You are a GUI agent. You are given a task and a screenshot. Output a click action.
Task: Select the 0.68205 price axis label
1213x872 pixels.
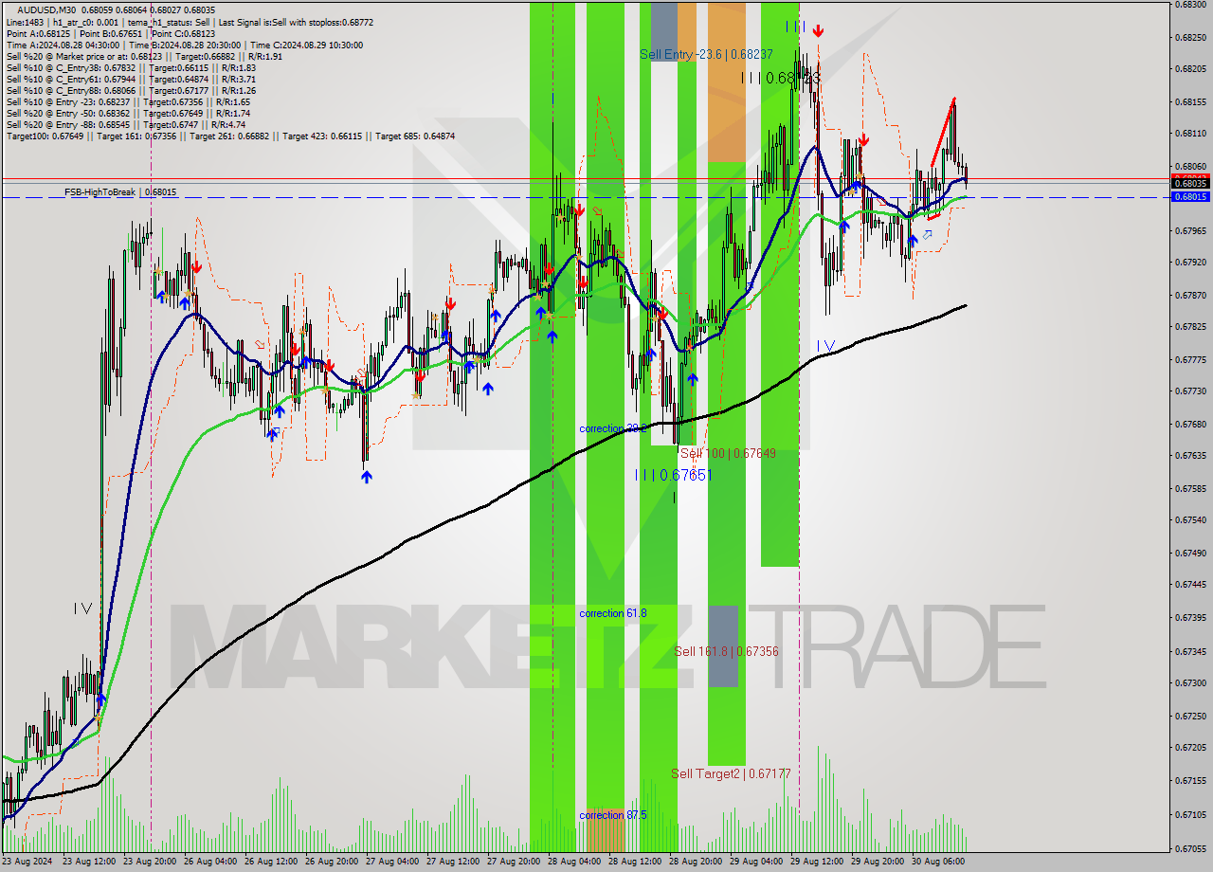click(x=1190, y=69)
